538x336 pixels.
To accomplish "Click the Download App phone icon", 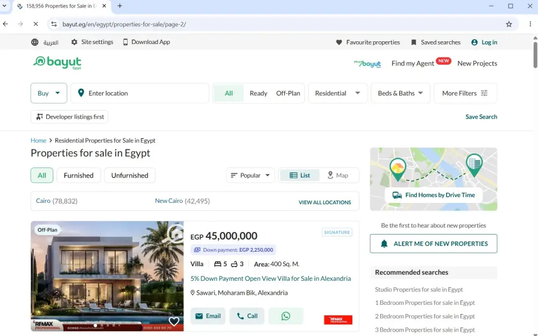I will click(x=125, y=42).
